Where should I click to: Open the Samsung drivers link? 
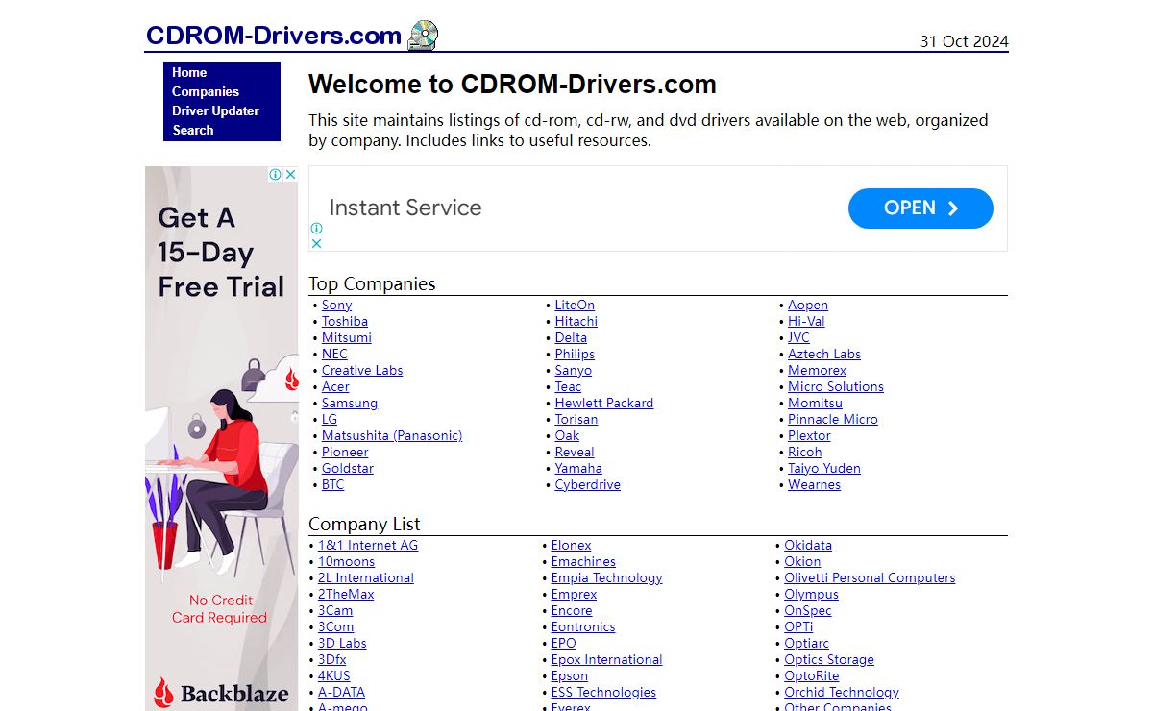350,403
